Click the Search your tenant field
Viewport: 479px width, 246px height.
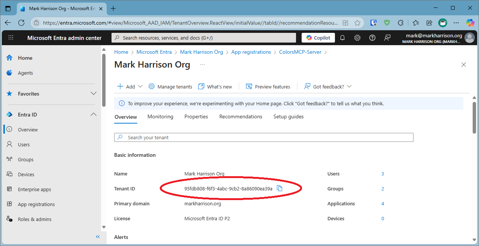click(x=263, y=137)
